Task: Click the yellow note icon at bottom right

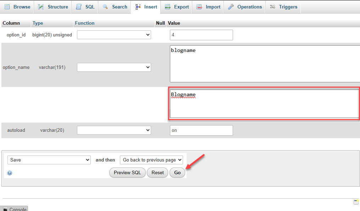Action: click(356, 202)
